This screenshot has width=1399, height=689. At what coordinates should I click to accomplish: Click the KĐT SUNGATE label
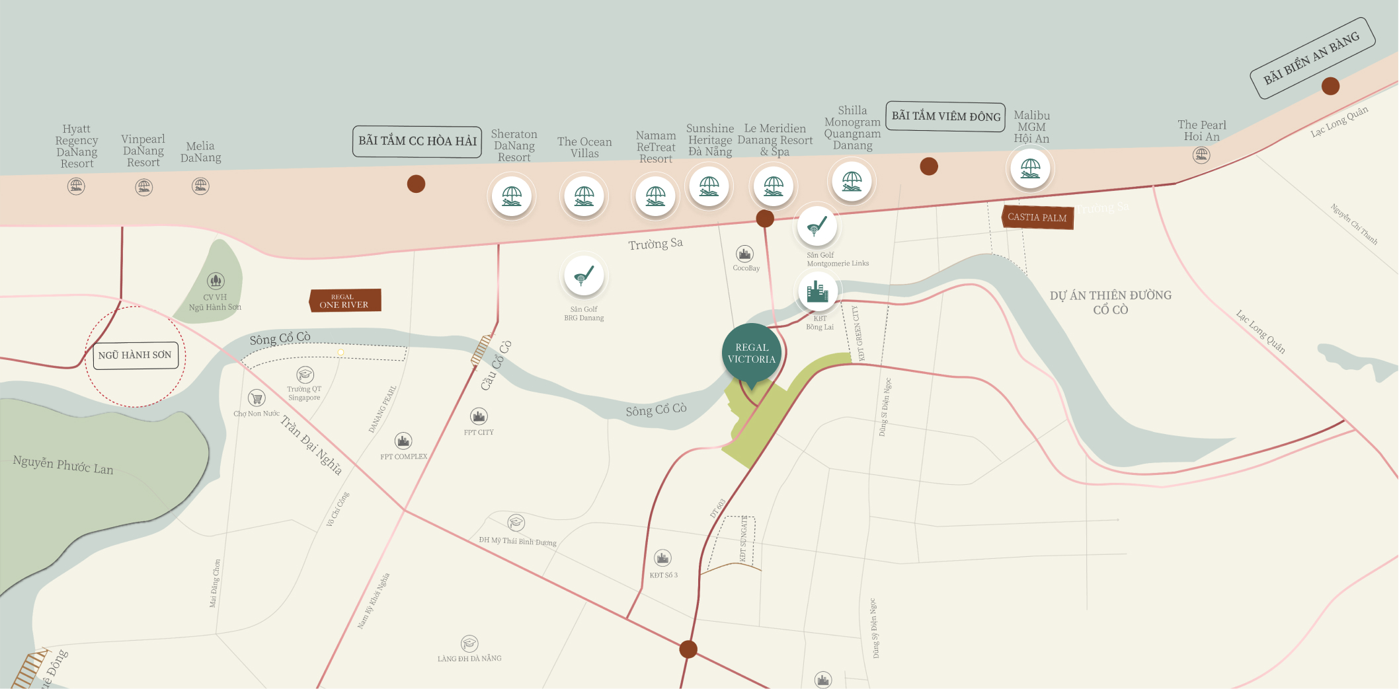[743, 538]
